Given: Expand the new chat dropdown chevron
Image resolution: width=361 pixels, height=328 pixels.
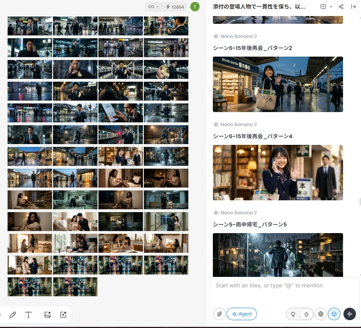Looking at the screenshot, I should click(x=331, y=7).
